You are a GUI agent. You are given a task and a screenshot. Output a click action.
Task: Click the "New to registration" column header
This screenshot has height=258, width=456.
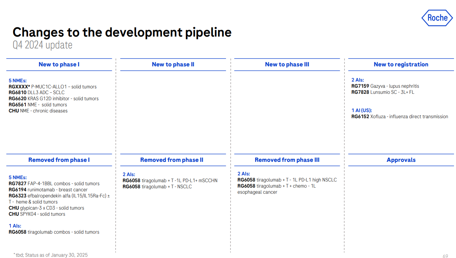tap(401, 64)
